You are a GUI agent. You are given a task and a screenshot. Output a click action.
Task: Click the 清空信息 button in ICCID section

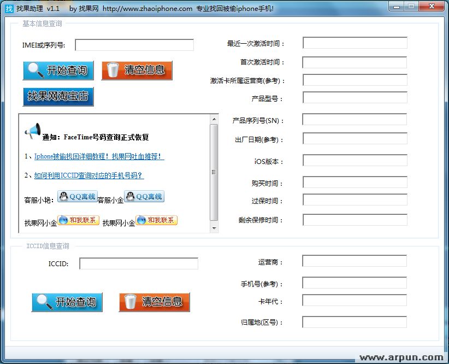154,302
